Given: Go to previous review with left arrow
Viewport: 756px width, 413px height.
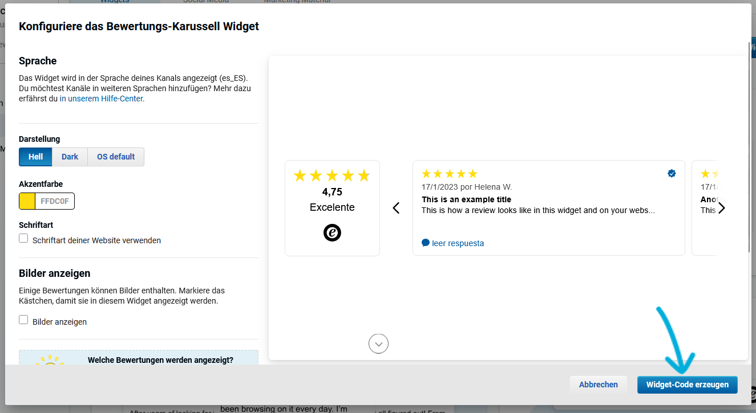Looking at the screenshot, I should coord(397,208).
